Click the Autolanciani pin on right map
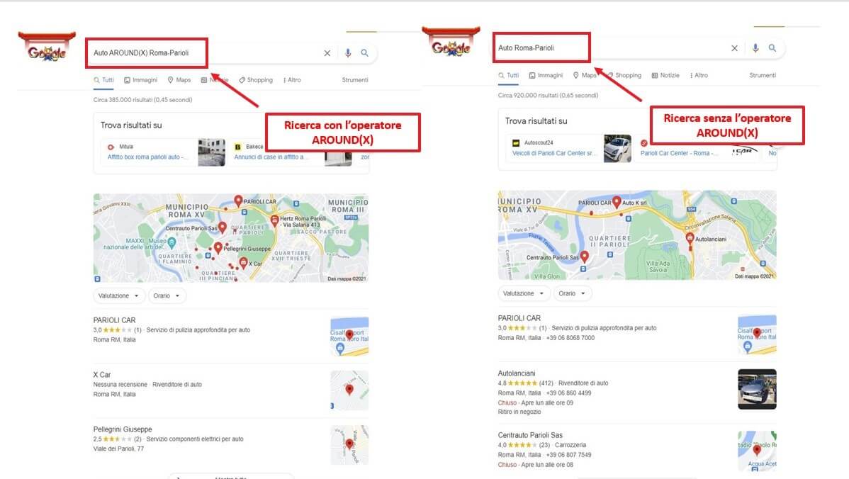Viewport: 849px width, 479px height. click(x=690, y=238)
